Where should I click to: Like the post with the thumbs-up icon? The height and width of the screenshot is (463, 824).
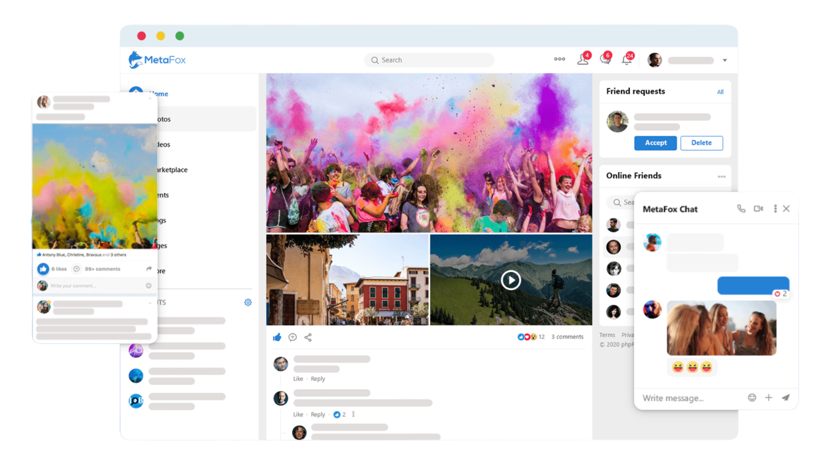click(x=277, y=337)
